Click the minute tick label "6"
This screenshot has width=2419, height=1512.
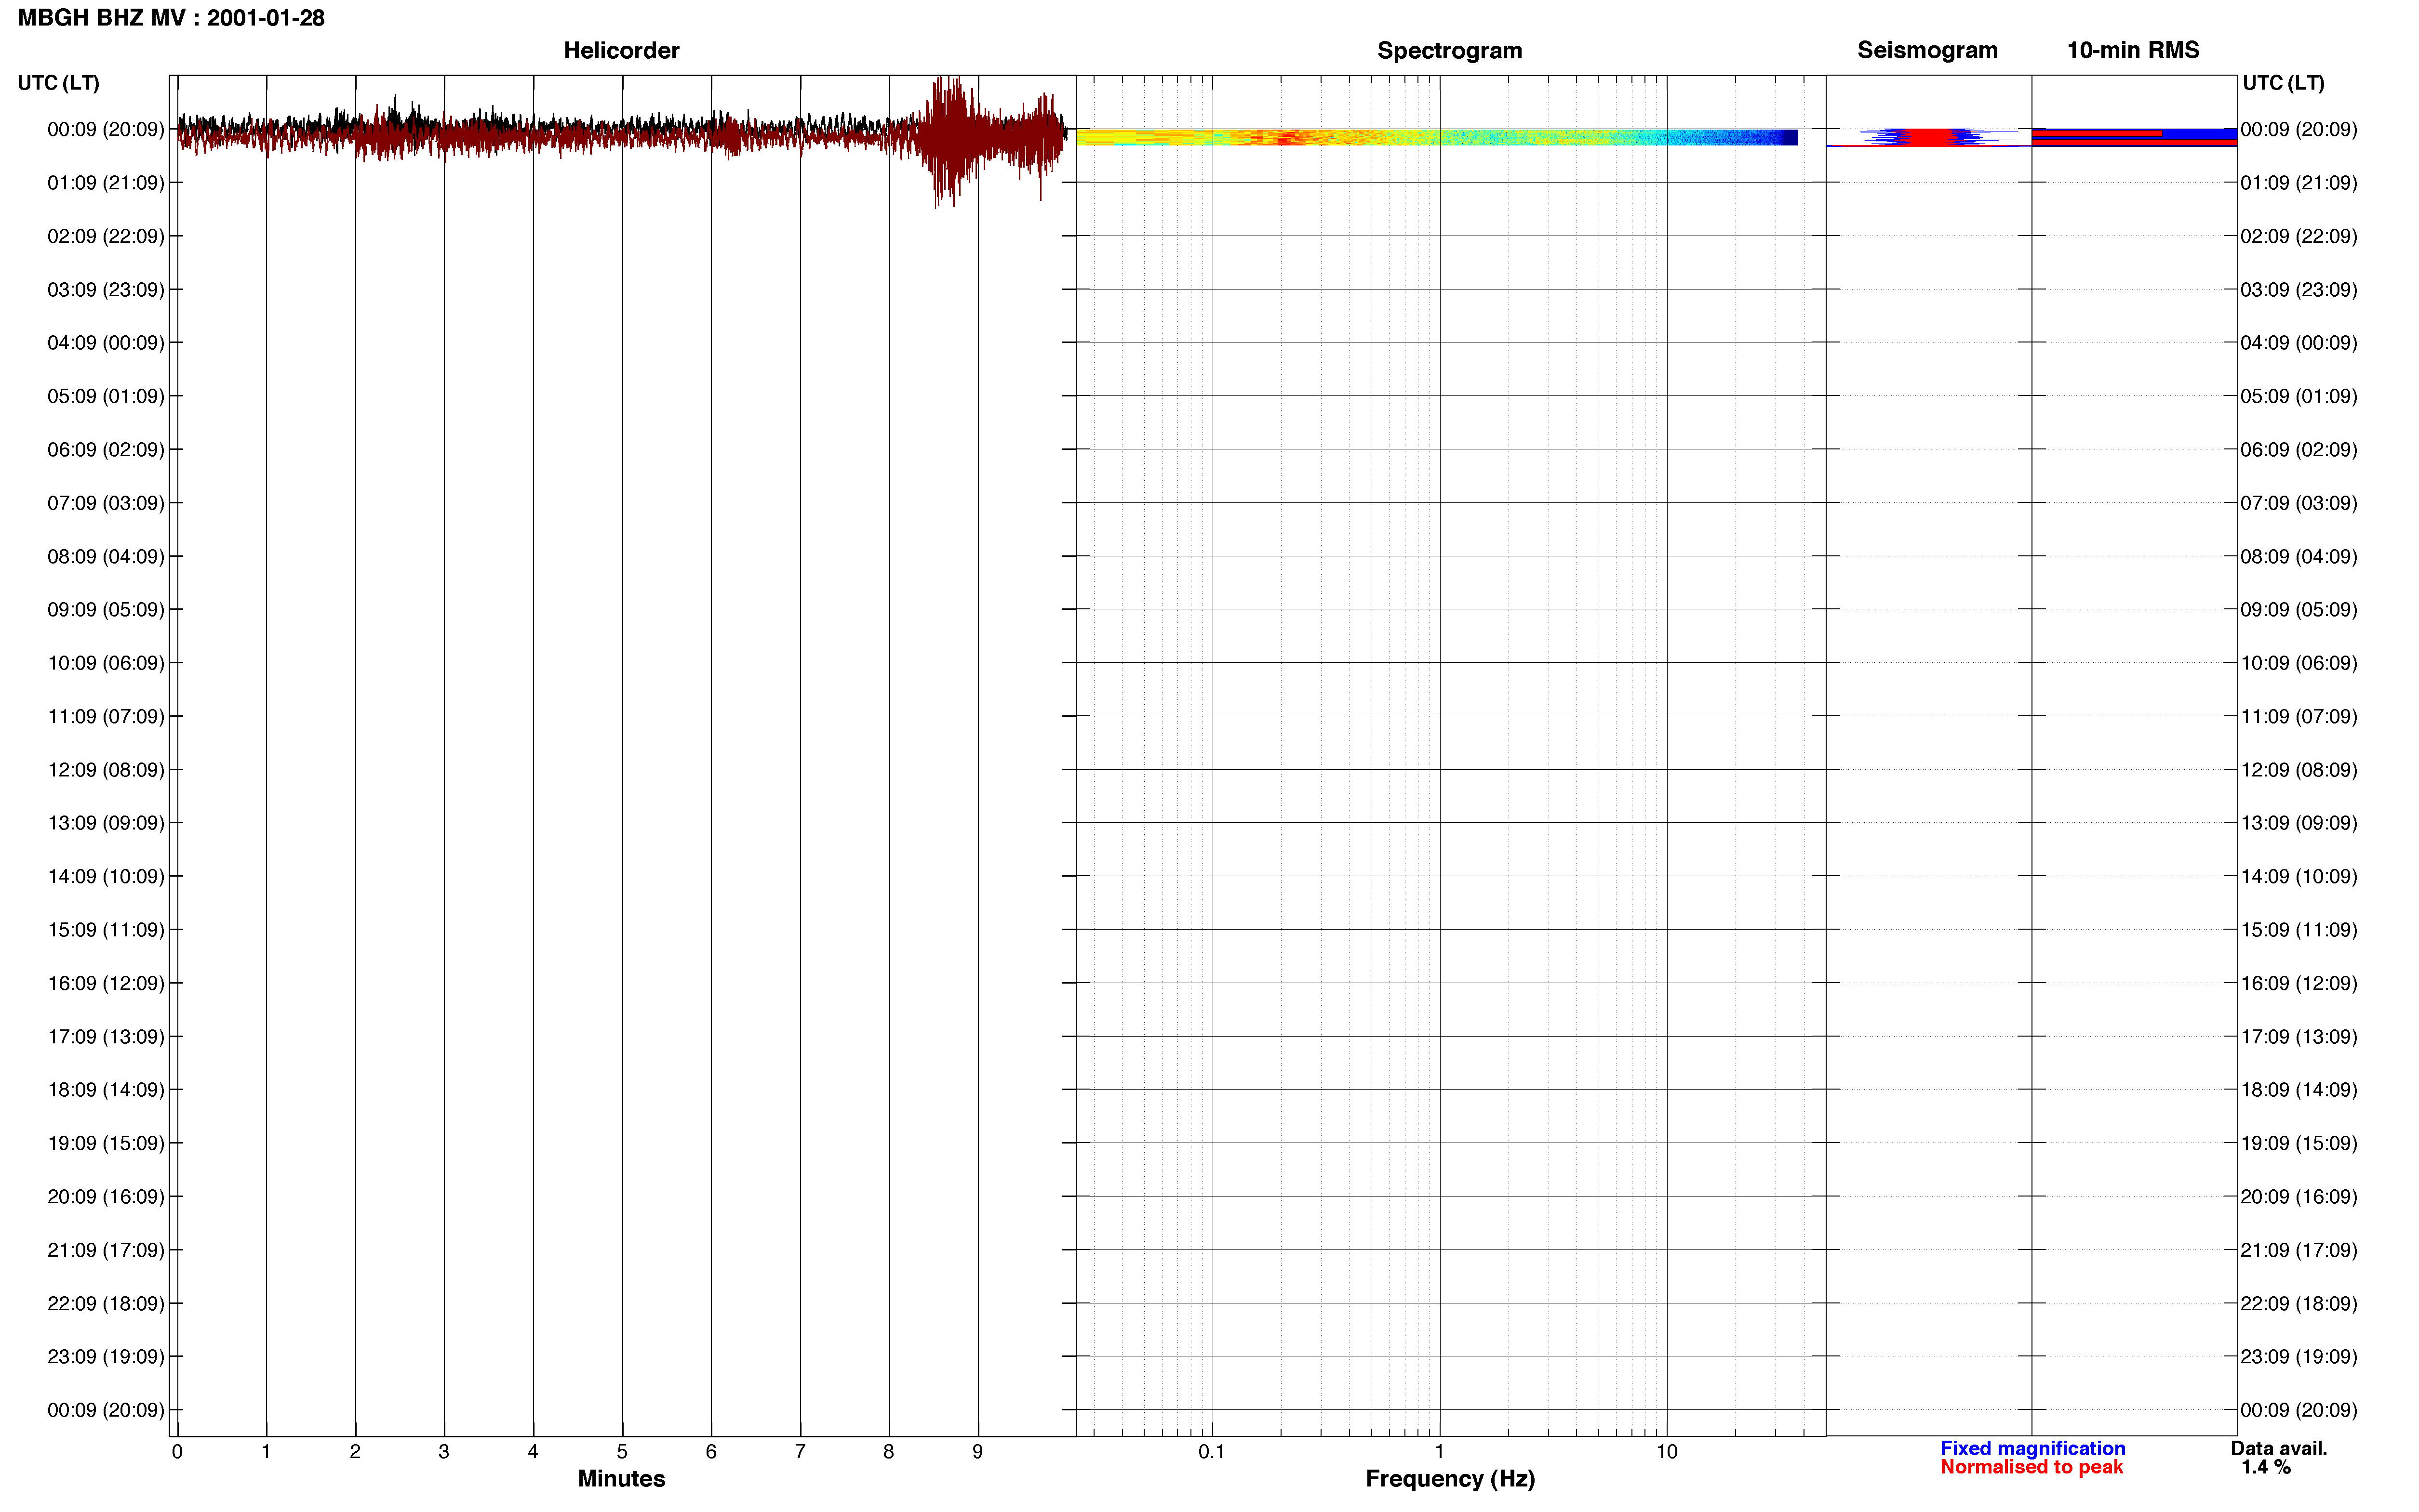(711, 1452)
